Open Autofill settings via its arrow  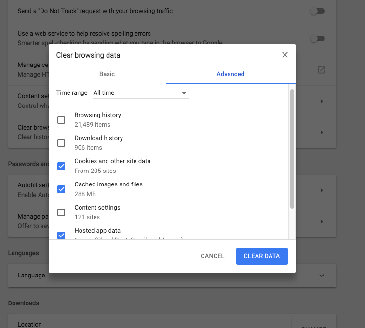coord(322,190)
